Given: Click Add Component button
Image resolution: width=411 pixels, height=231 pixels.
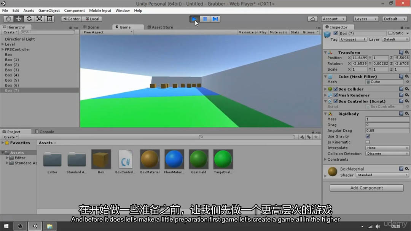Looking at the screenshot, I should [x=366, y=188].
